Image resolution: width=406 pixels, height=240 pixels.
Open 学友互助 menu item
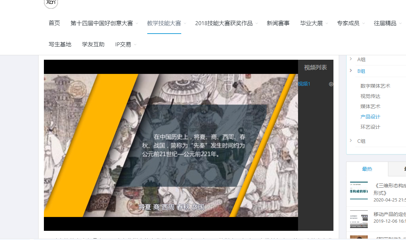pyautogui.click(x=93, y=45)
